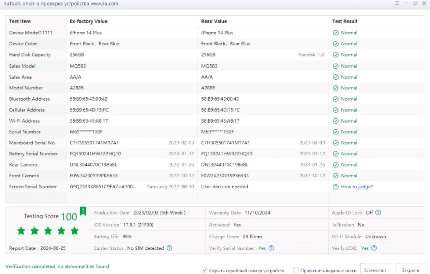Click the Read Value Bluetooth address 58:B9:65:43:00:42
The height and width of the screenshot is (274, 430).
point(220,99)
